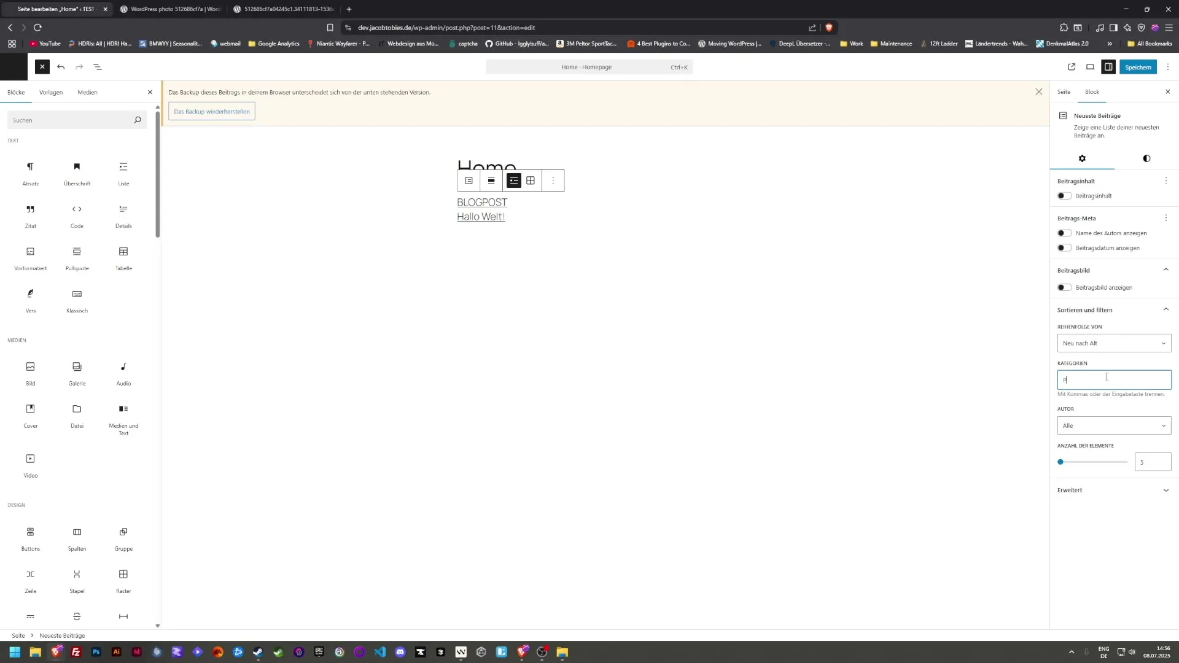Switch to the Vorlagen tab
Viewport: 1179px width, 663px height.
(x=51, y=92)
